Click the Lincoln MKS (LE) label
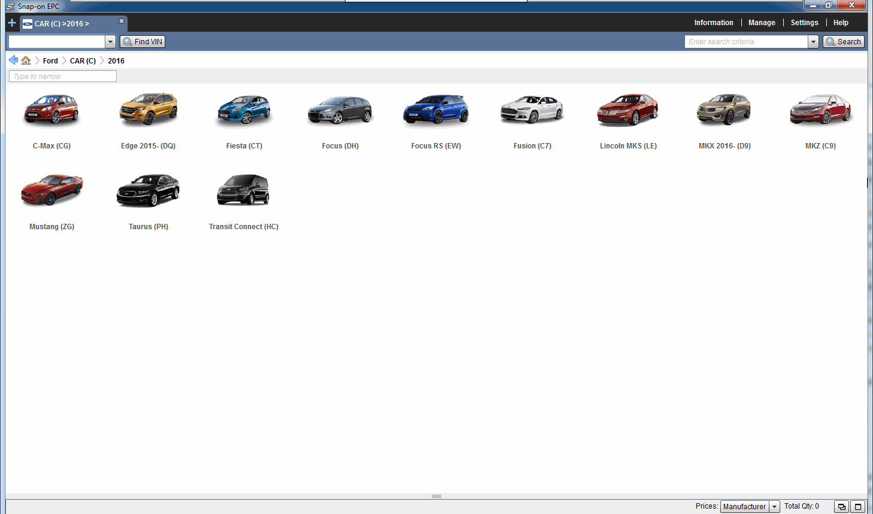This screenshot has width=873, height=514. pyautogui.click(x=628, y=146)
